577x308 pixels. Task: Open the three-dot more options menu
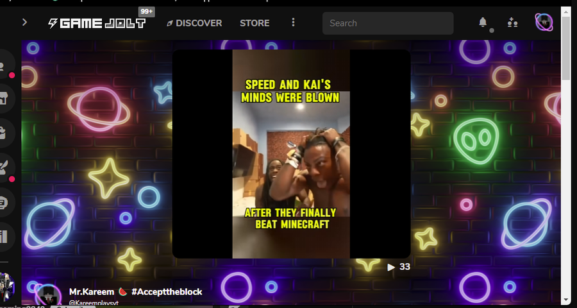tap(293, 22)
